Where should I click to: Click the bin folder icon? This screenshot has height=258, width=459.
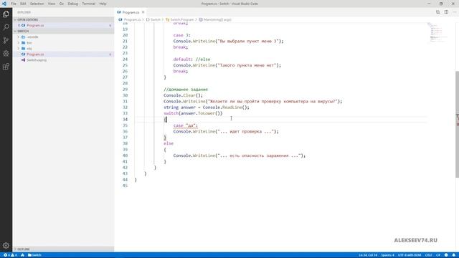(x=24, y=43)
